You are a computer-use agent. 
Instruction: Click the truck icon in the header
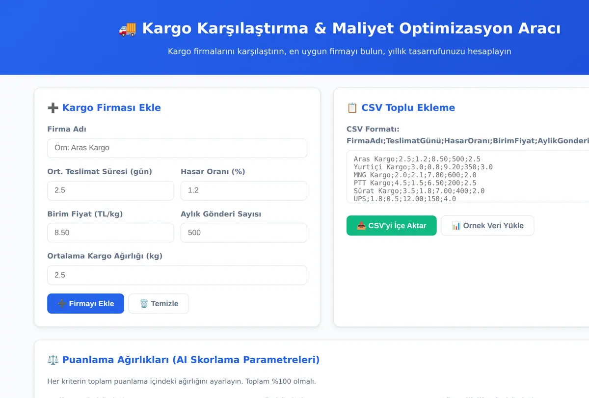pyautogui.click(x=128, y=28)
